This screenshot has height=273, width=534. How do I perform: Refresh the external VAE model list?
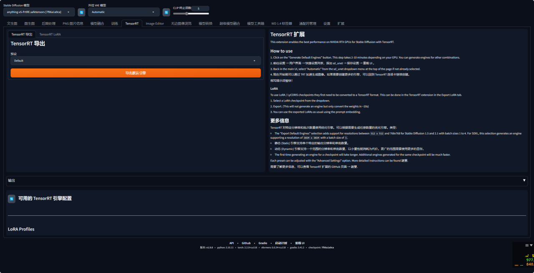tap(166, 12)
